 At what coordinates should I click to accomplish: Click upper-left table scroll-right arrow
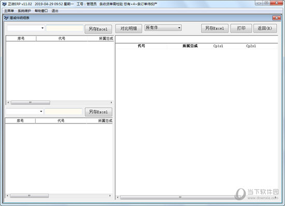click(x=111, y=103)
